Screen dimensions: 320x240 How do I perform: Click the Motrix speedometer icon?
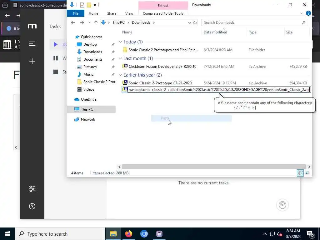click(282, 205)
